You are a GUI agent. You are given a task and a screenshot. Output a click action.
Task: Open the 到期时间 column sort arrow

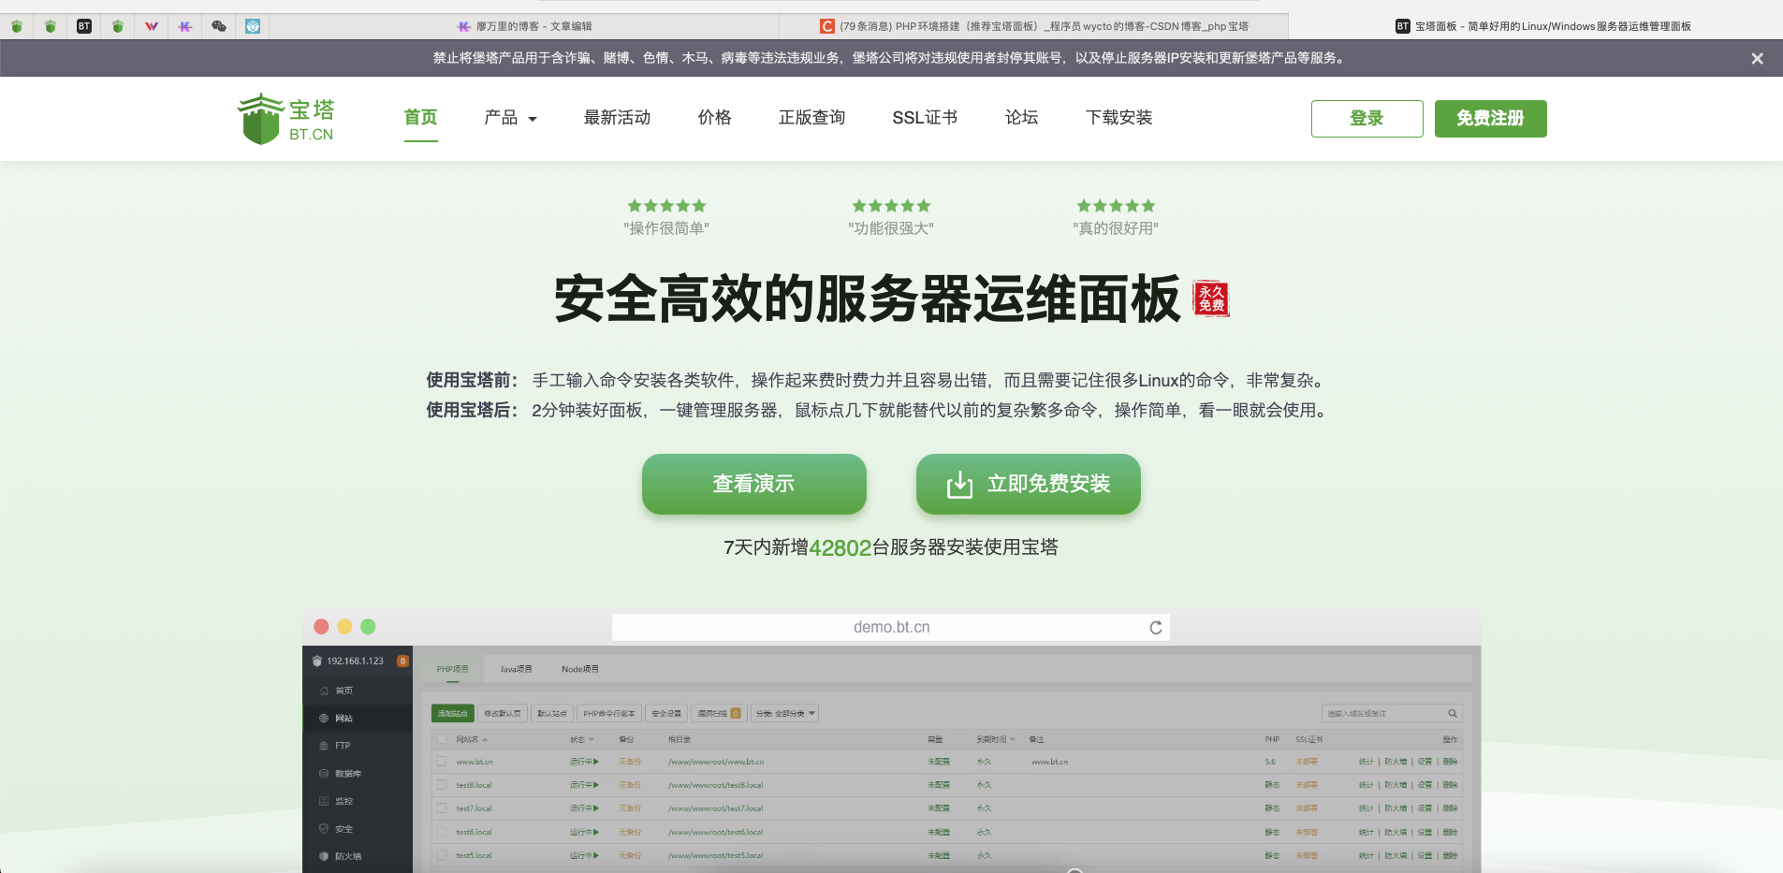click(x=1012, y=739)
